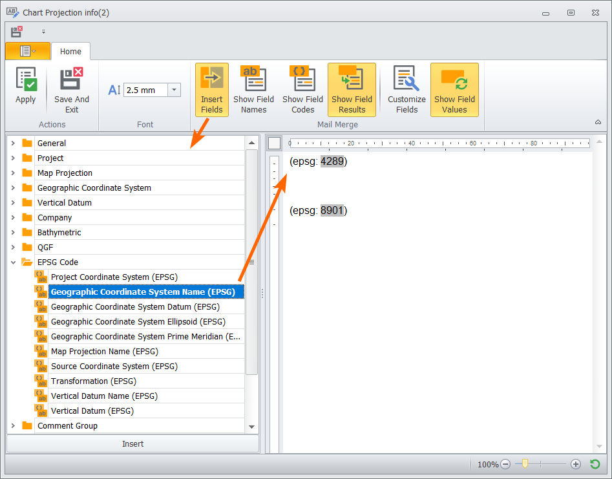Viewport: 612px width, 479px height.
Task: Toggle Show Field Names
Action: click(x=254, y=90)
